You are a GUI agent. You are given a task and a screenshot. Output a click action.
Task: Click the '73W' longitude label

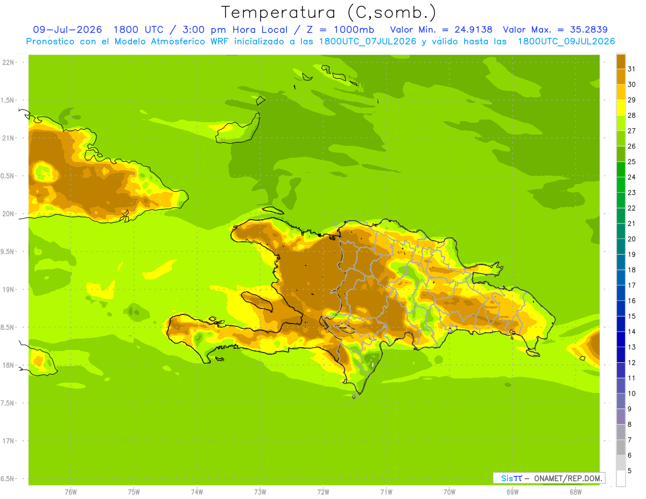[260, 492]
